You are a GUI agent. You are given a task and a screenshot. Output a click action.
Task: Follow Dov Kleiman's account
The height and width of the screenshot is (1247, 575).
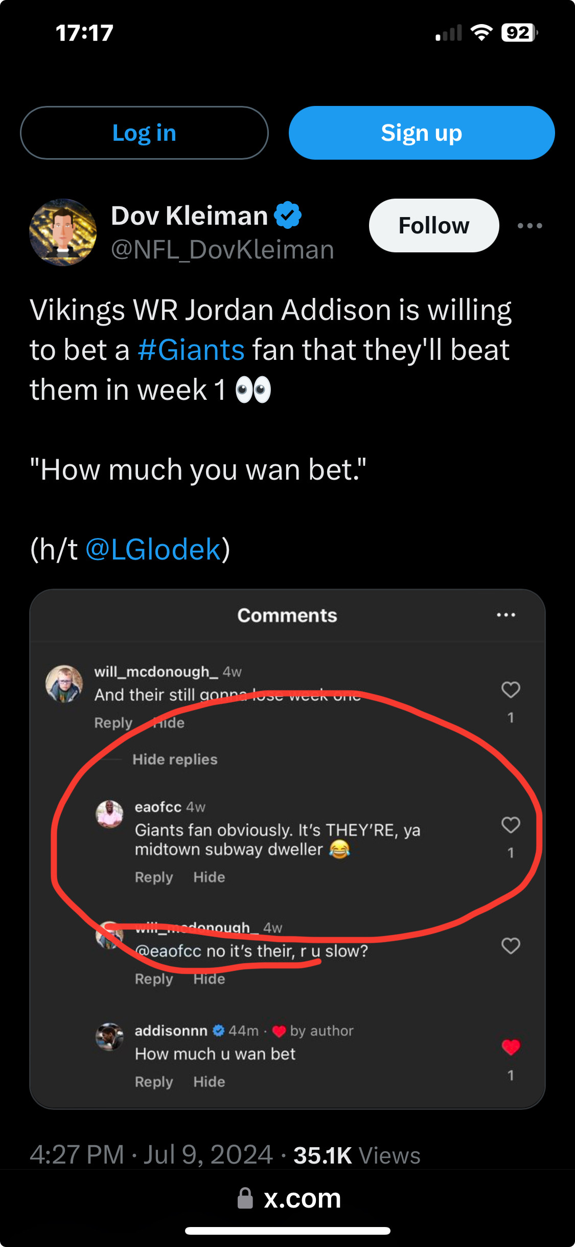[x=433, y=226]
